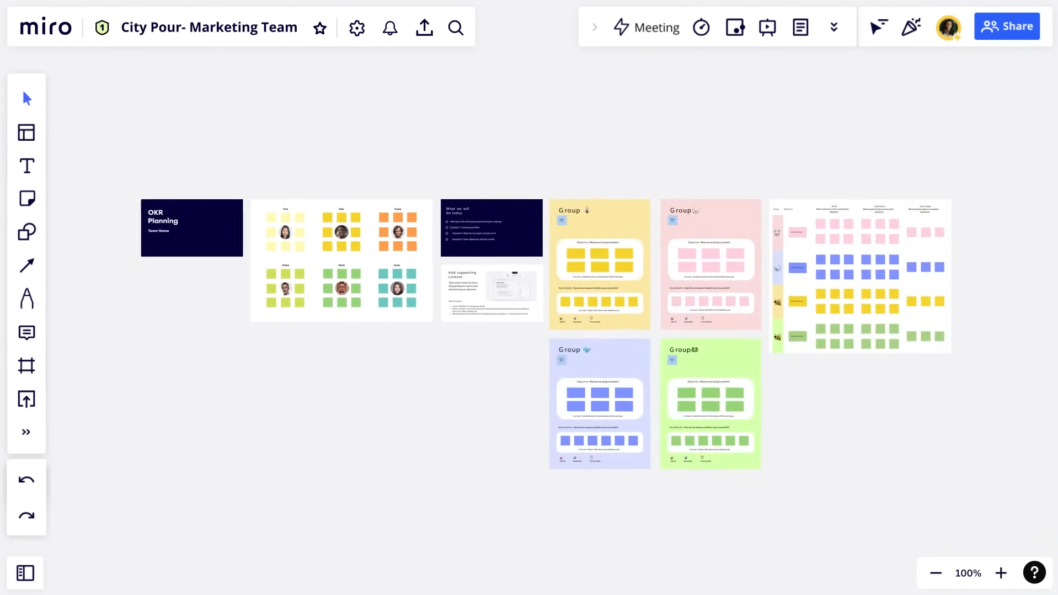Expand more apps in top toolbar
Image resolution: width=1058 pixels, height=595 pixels.
click(833, 27)
